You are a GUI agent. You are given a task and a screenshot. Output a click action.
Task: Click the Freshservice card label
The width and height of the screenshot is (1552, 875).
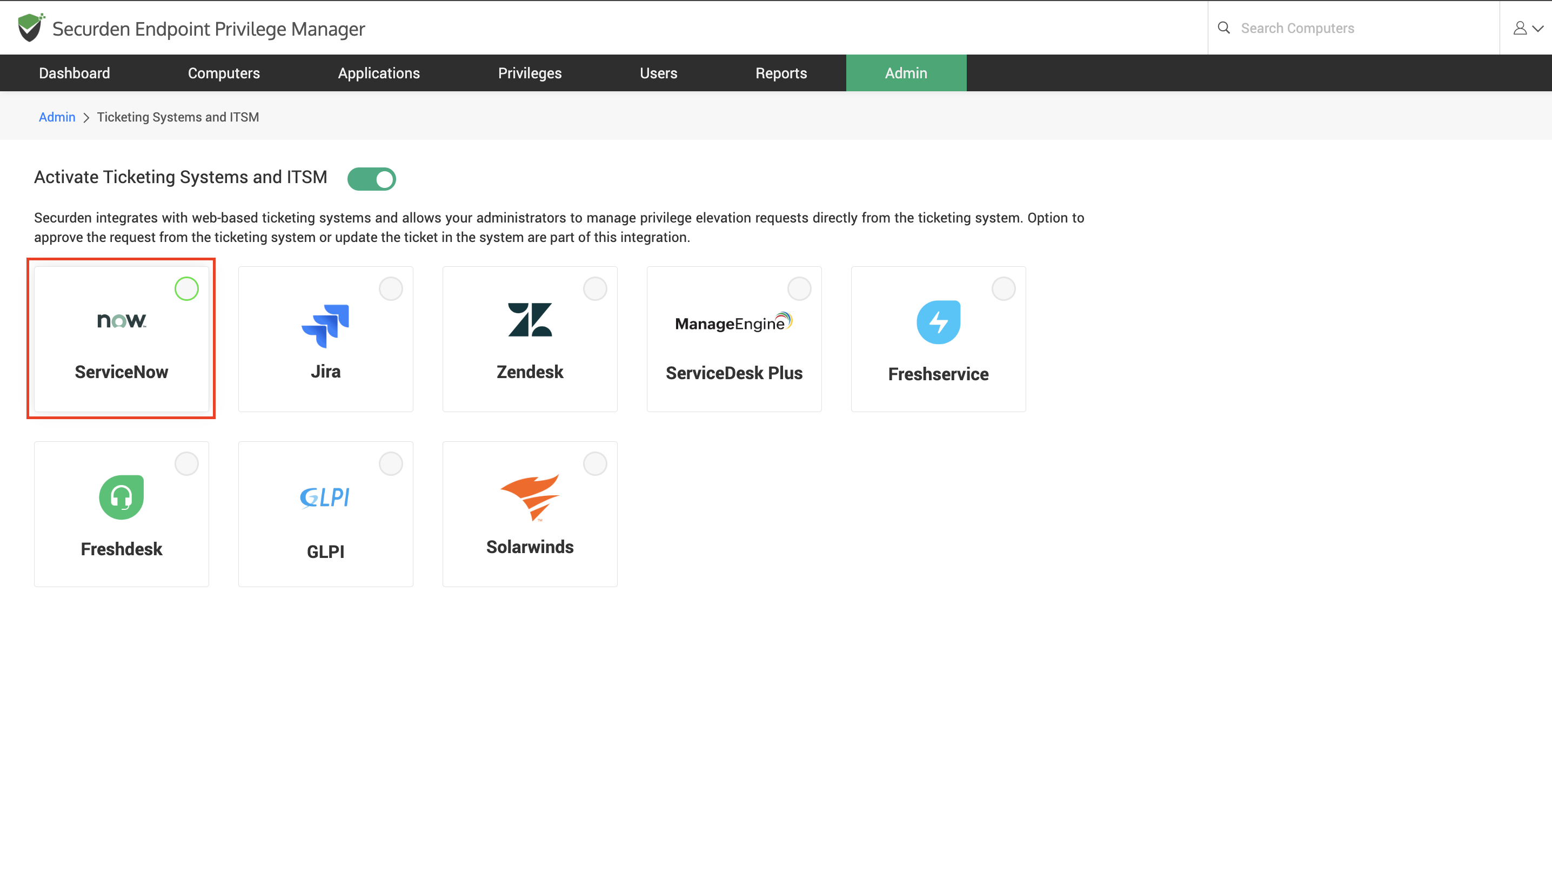(938, 374)
